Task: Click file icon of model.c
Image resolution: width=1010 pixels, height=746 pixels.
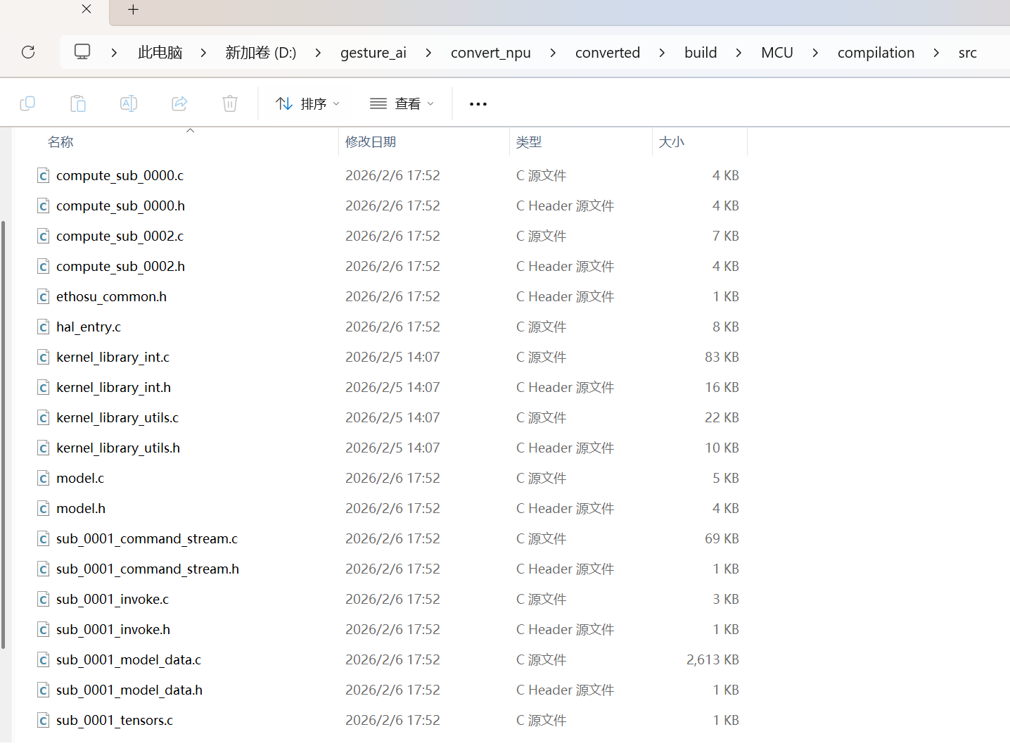Action: coord(44,478)
